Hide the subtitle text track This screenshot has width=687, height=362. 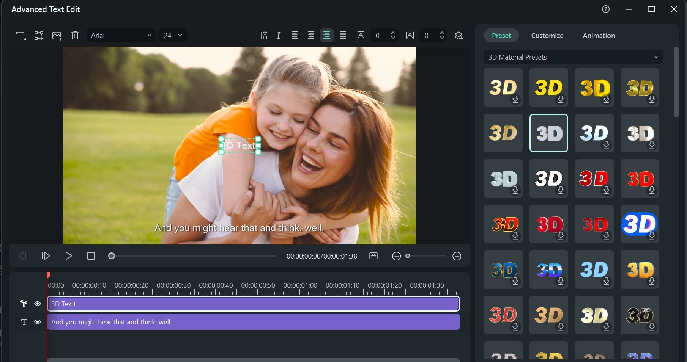(38, 322)
